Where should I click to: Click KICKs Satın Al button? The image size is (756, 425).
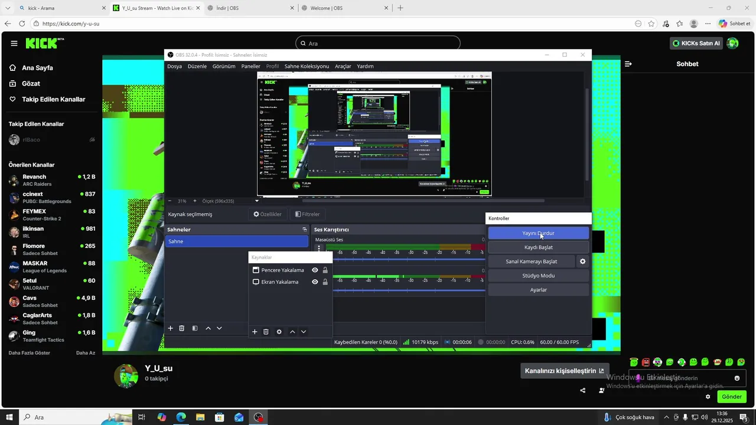(x=696, y=43)
